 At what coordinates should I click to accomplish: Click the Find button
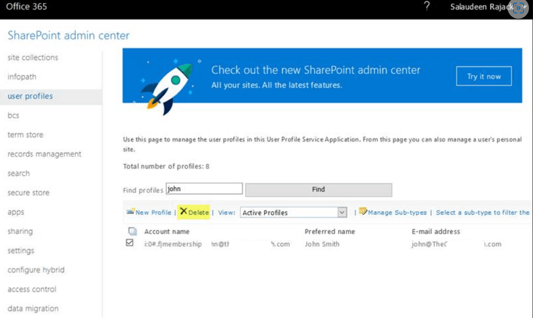(318, 189)
